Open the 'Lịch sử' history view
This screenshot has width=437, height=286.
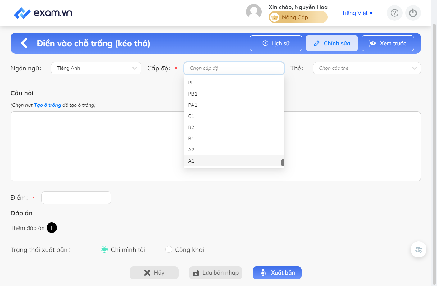pos(276,43)
